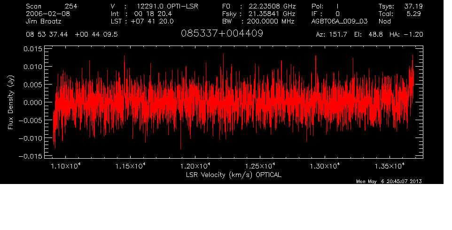Screen dimensions: 452x230
Task: Click timestamp Mon May 6 20:45:07 2013
Action: (x=389, y=181)
